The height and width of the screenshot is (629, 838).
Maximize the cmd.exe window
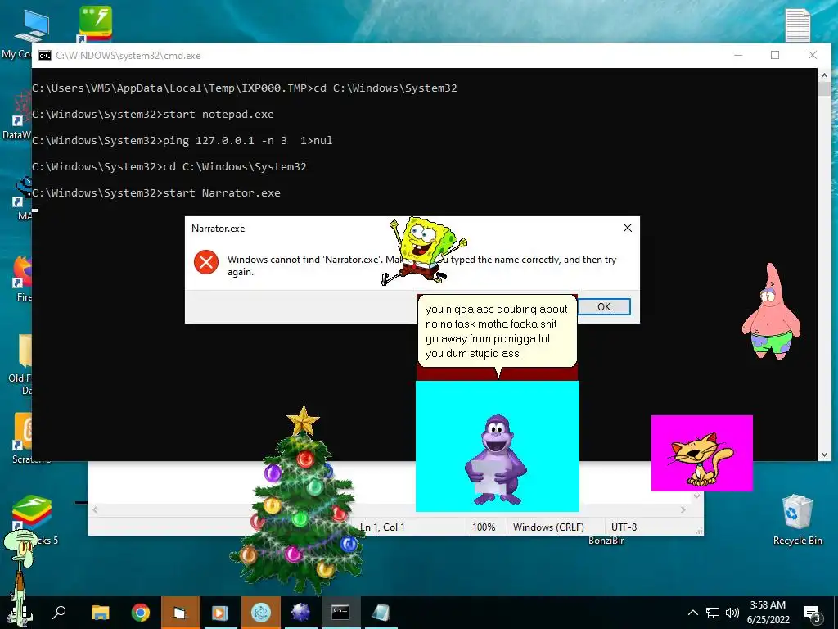click(775, 55)
